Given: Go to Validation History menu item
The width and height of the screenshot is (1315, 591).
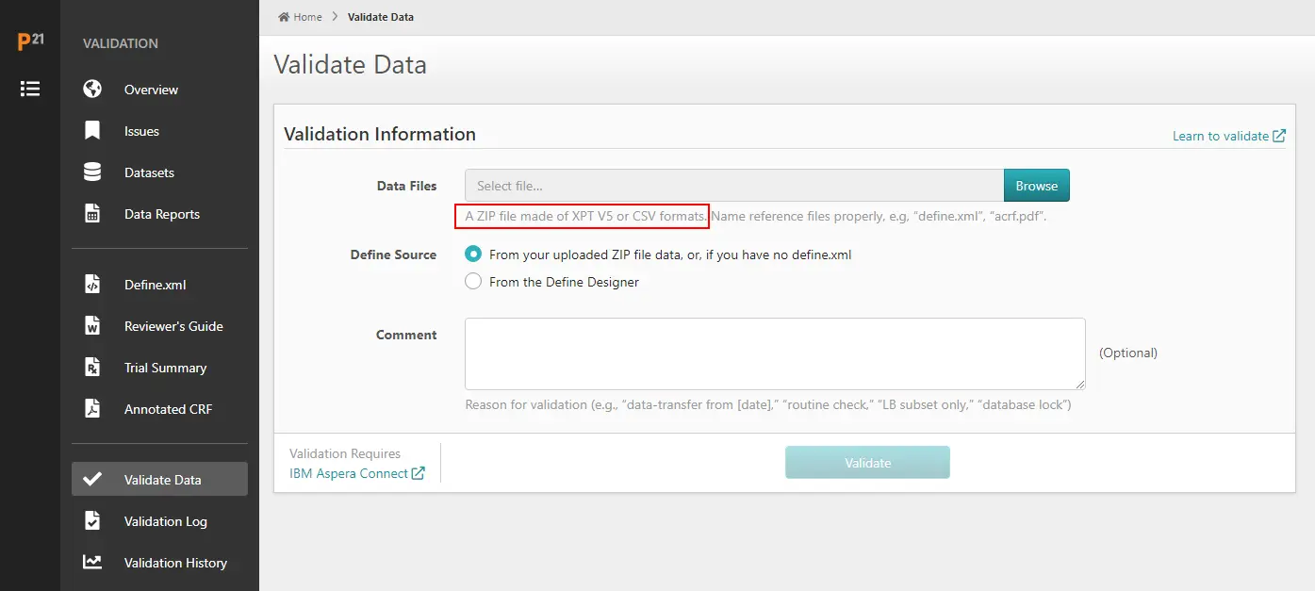Looking at the screenshot, I should point(175,563).
